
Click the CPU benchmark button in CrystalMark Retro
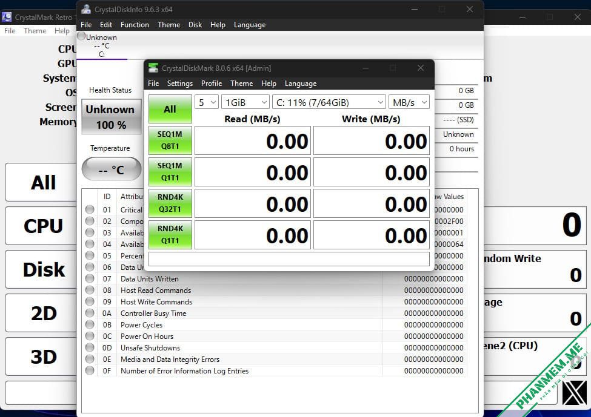(x=41, y=226)
